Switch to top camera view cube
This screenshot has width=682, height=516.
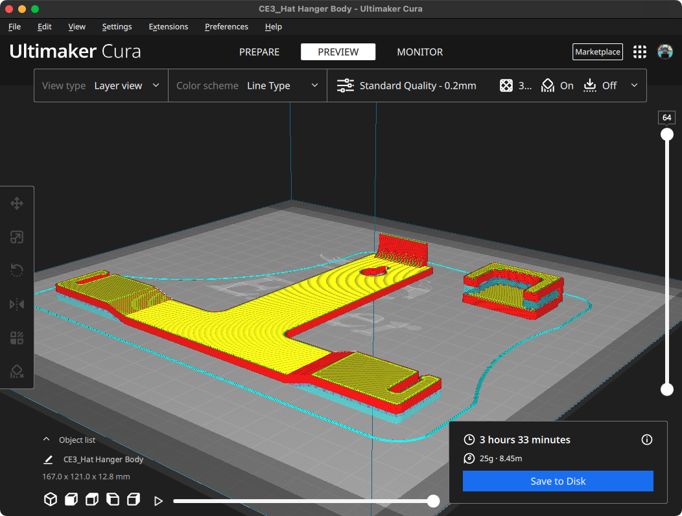92,500
